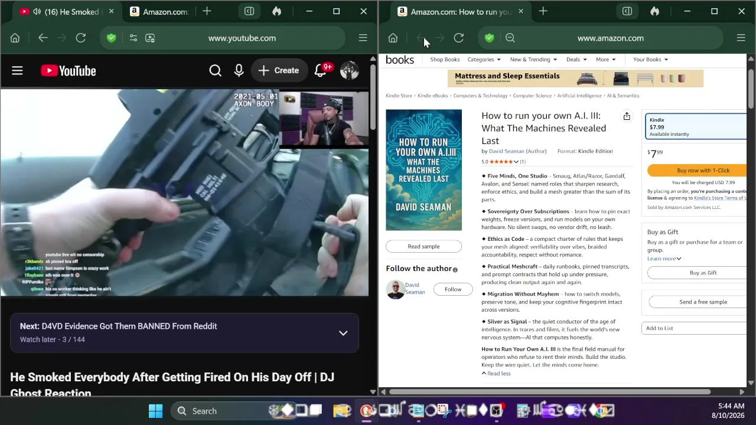Image resolution: width=756 pixels, height=425 pixels.
Task: Click zoom-out magnifier in Amazon address bar
Action: tap(510, 38)
